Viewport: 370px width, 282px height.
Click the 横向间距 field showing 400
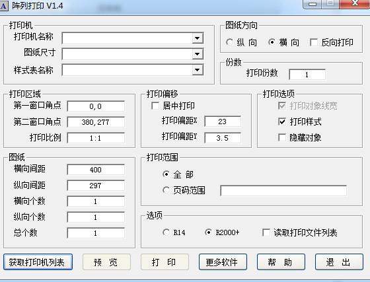tap(96, 170)
